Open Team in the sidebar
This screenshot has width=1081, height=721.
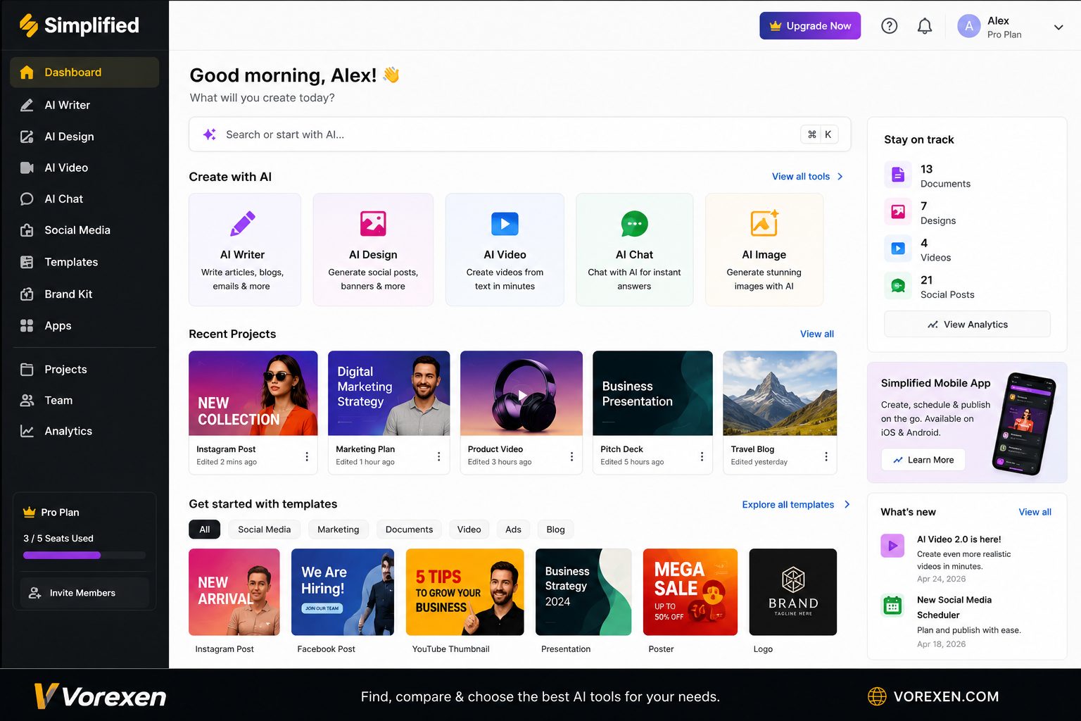84,400
